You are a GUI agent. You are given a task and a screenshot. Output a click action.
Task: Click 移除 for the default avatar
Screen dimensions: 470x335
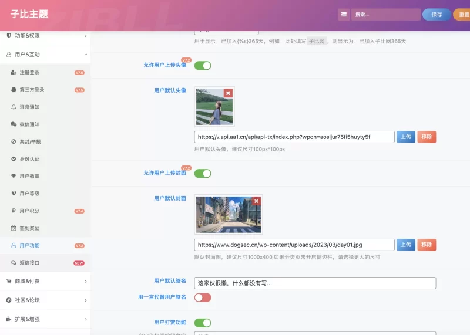pyautogui.click(x=427, y=137)
